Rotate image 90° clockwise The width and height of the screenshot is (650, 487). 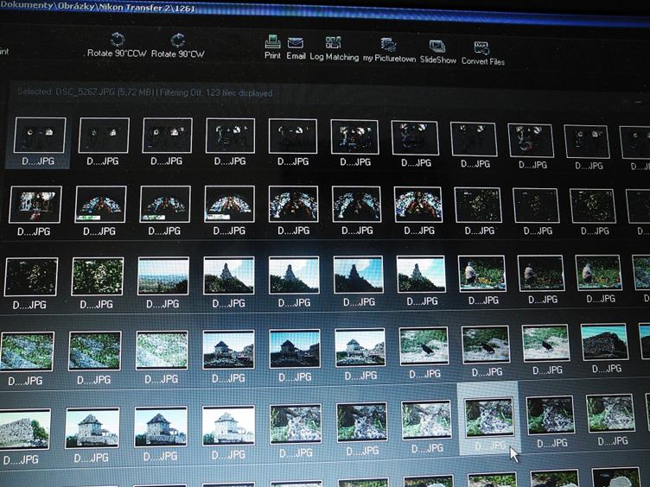(178, 46)
